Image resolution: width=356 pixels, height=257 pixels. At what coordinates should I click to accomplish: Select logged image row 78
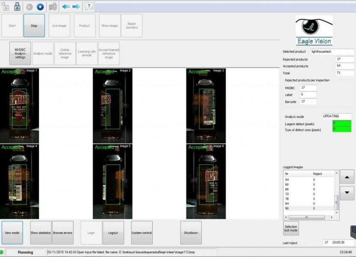309,199
